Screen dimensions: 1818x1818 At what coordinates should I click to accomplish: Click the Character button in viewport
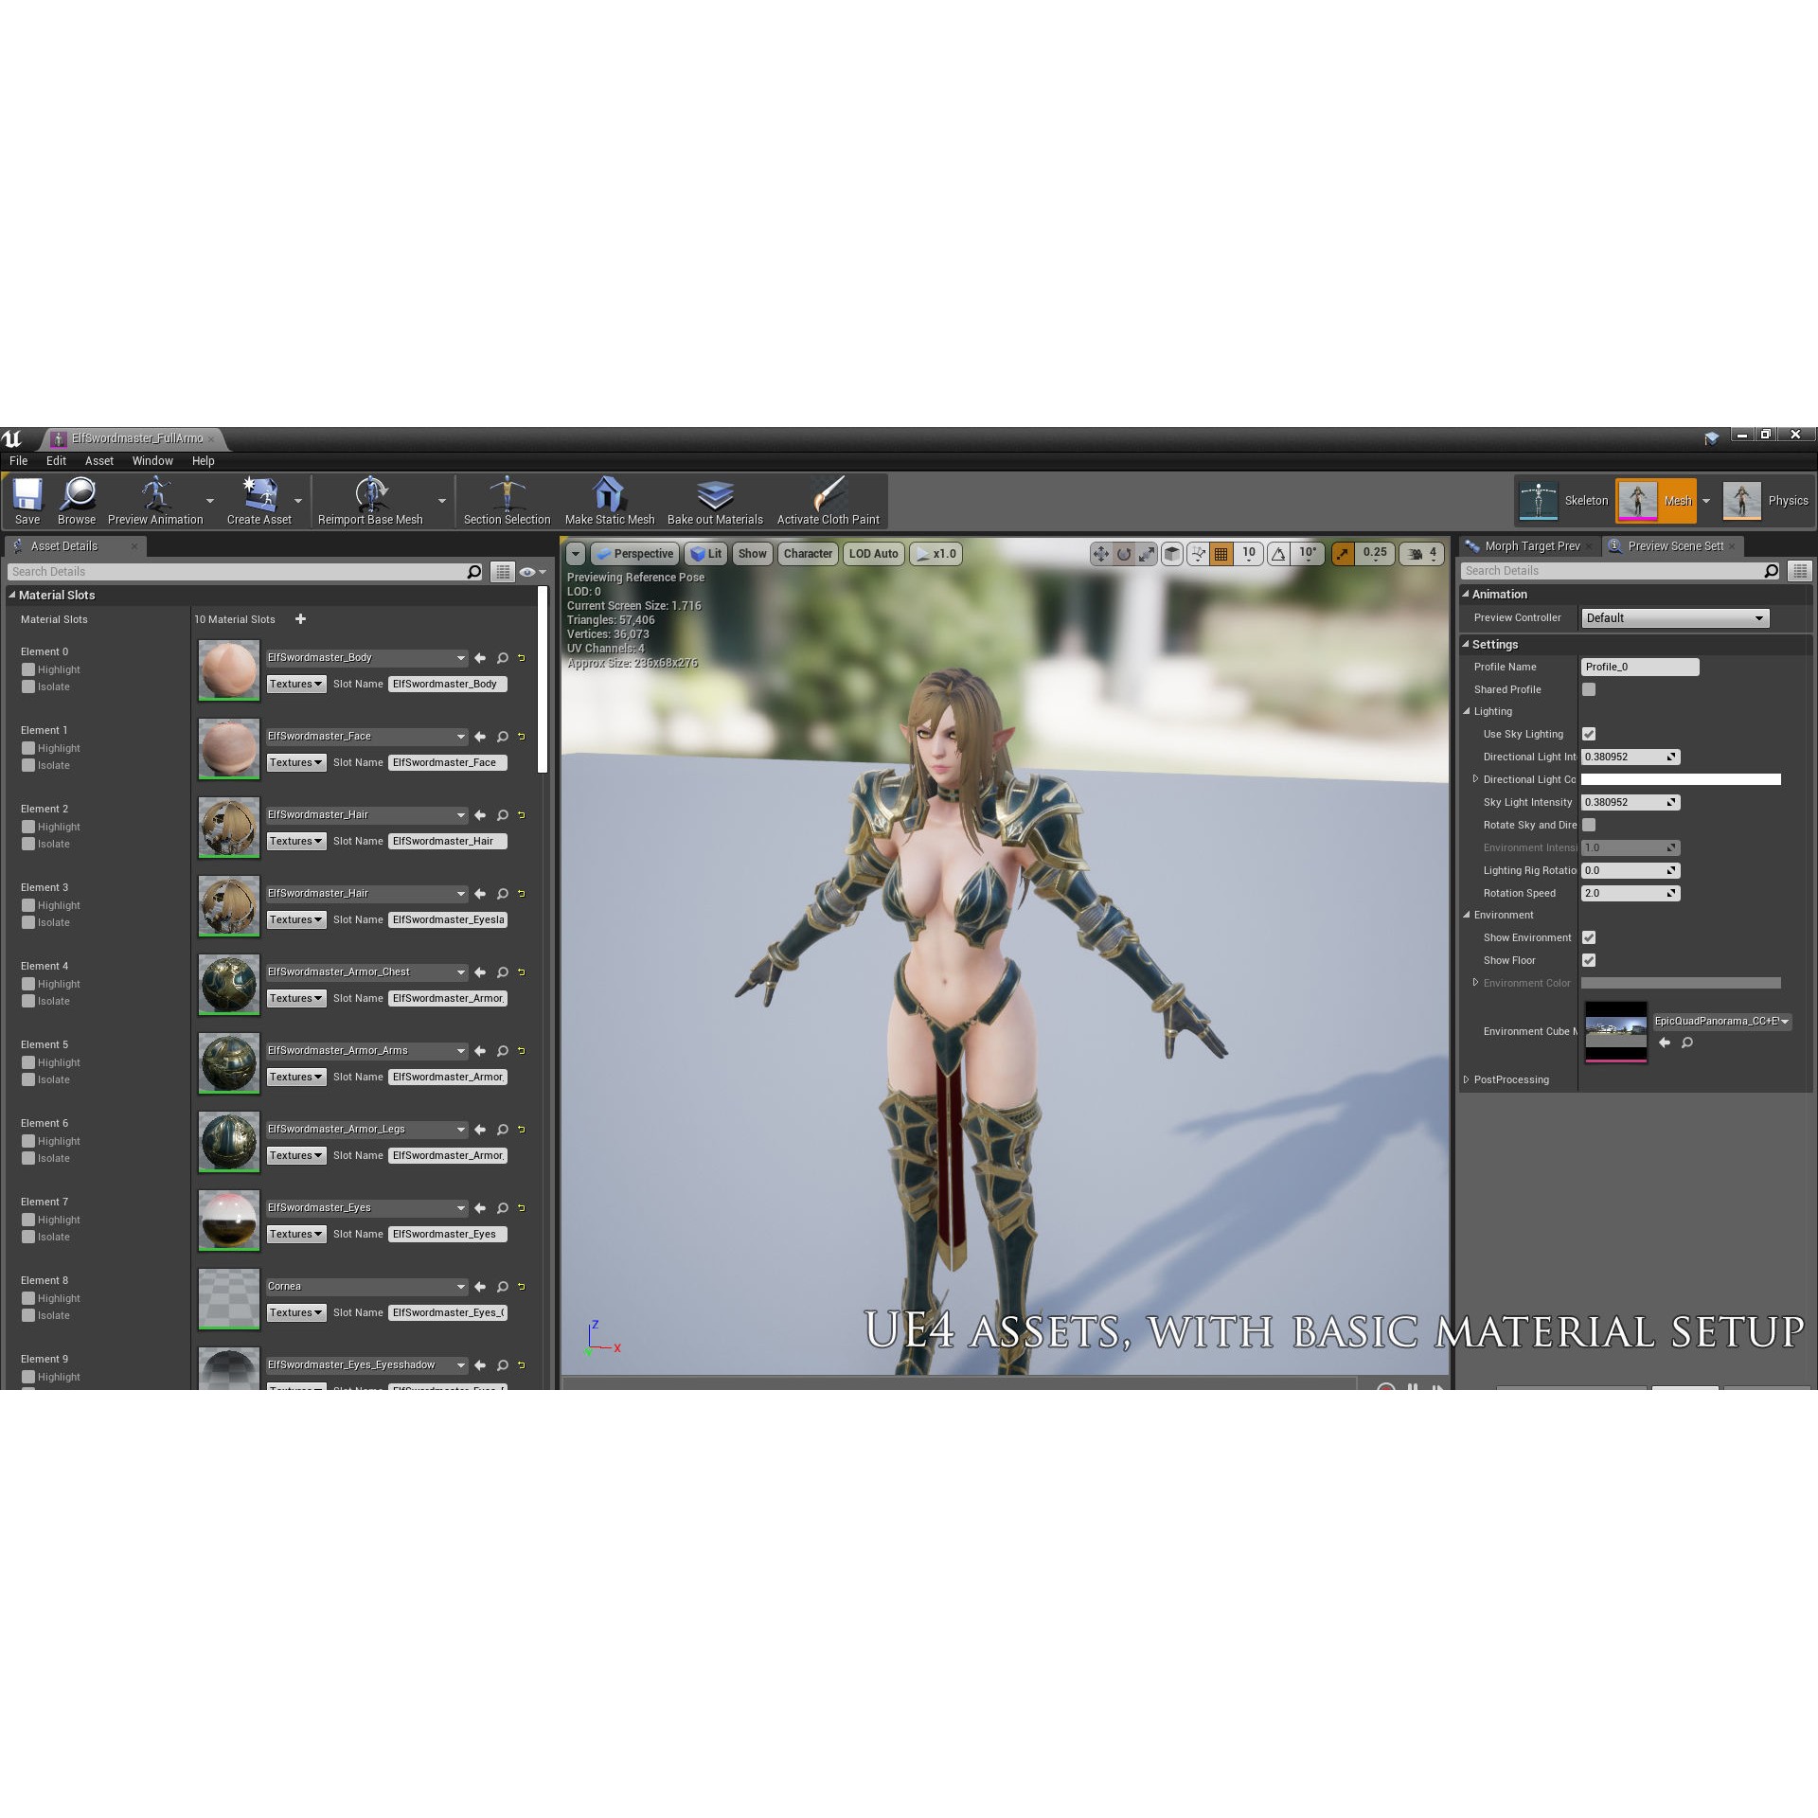[808, 554]
